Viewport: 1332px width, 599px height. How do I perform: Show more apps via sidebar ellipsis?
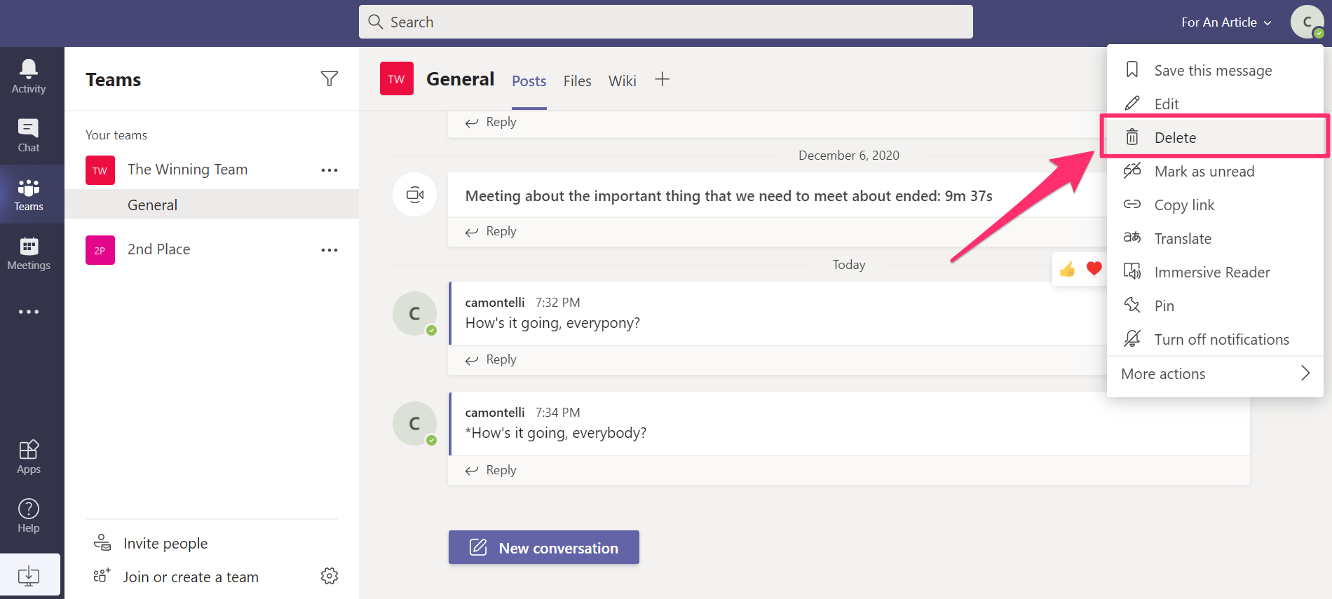29,312
